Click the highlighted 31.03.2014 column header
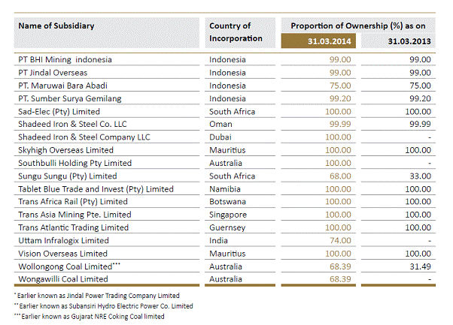Viewport: 453px width, 325px height. coord(319,41)
